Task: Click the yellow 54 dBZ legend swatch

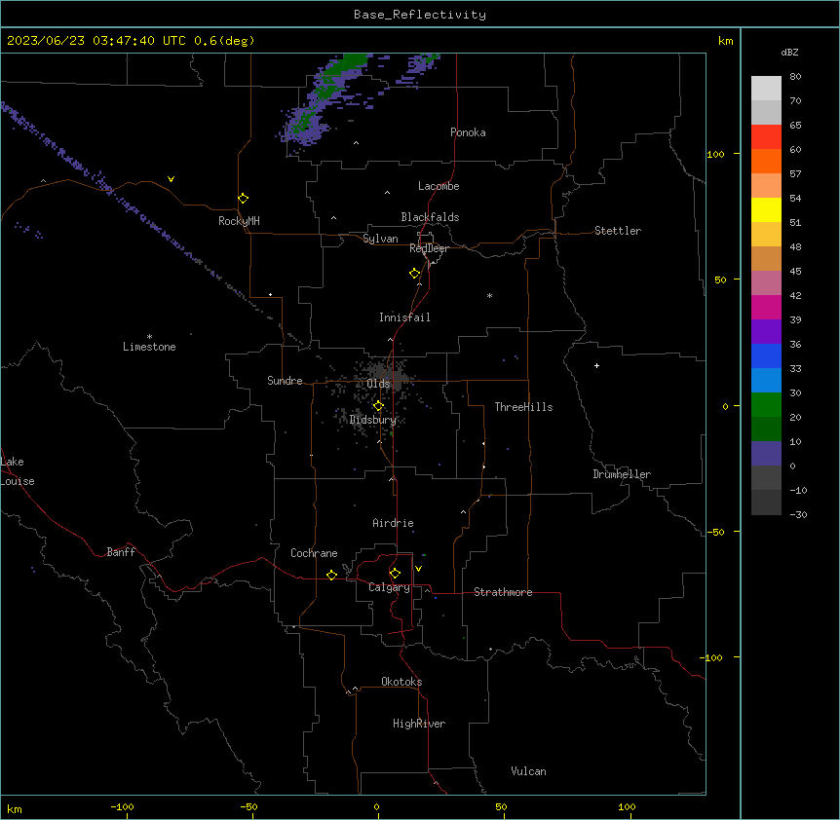Action: [766, 209]
